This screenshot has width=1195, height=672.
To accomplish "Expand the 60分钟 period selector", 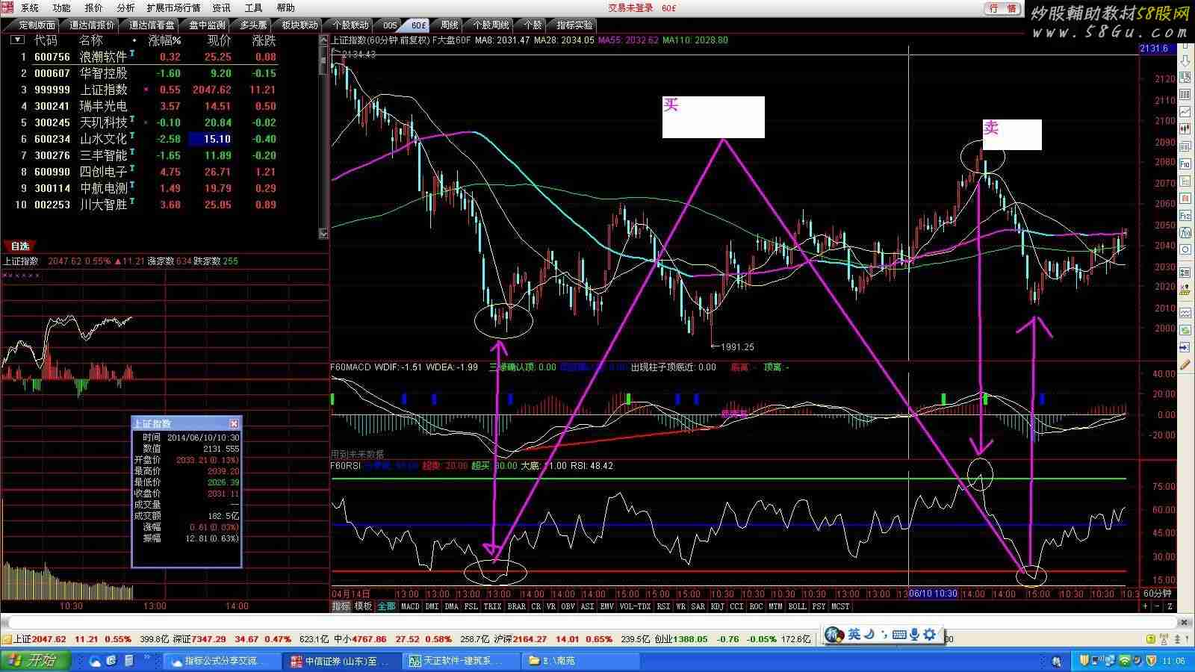I will click(1158, 594).
